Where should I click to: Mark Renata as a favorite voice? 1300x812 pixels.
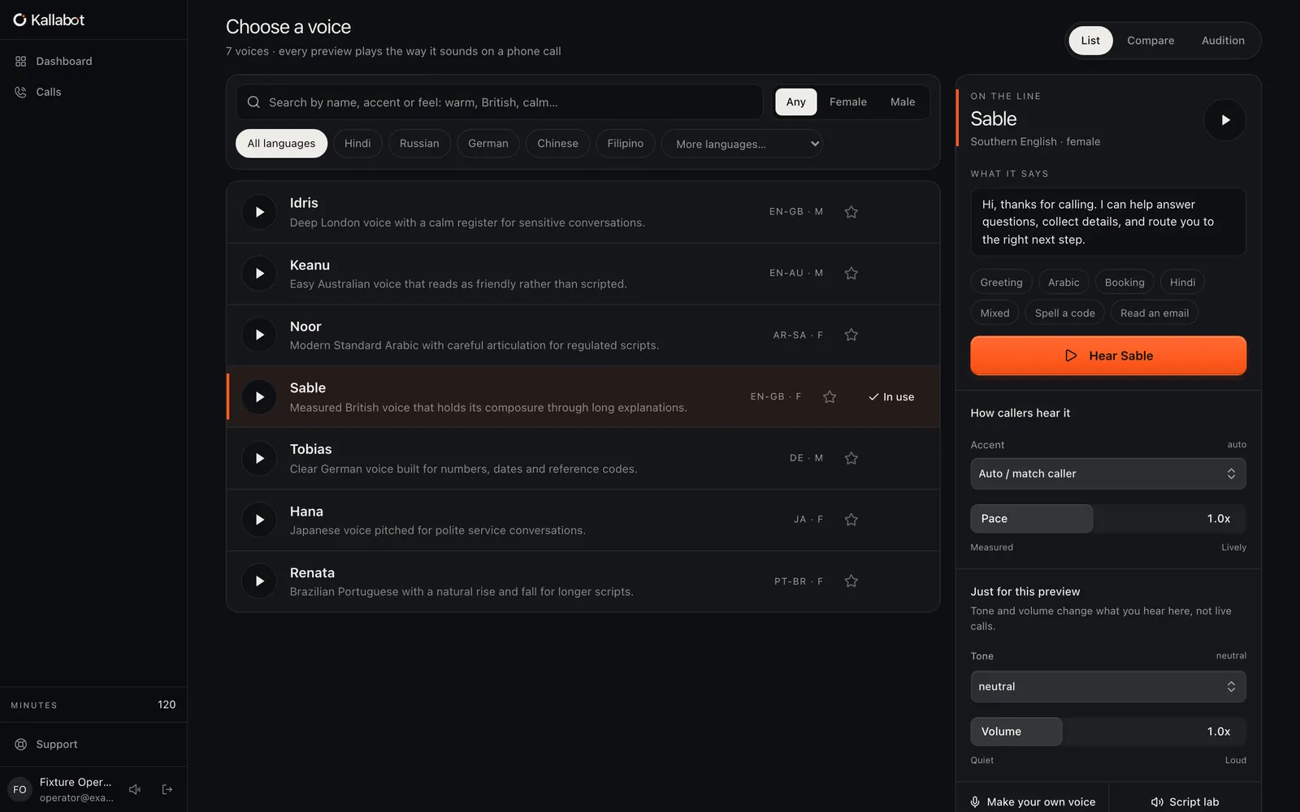tap(851, 581)
